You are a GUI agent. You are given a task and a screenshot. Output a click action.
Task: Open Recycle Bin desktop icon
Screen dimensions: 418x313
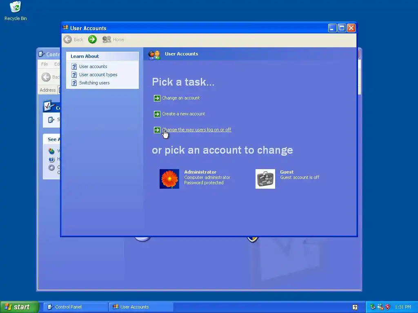point(16,11)
